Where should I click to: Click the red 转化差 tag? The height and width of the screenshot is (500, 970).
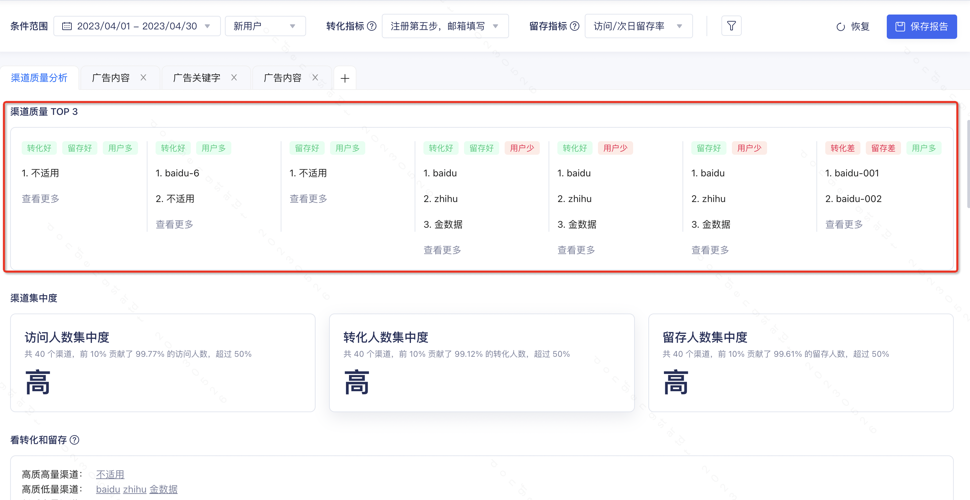(843, 148)
